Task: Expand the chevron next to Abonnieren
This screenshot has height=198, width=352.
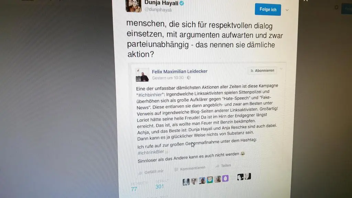Action: pyautogui.click(x=281, y=69)
